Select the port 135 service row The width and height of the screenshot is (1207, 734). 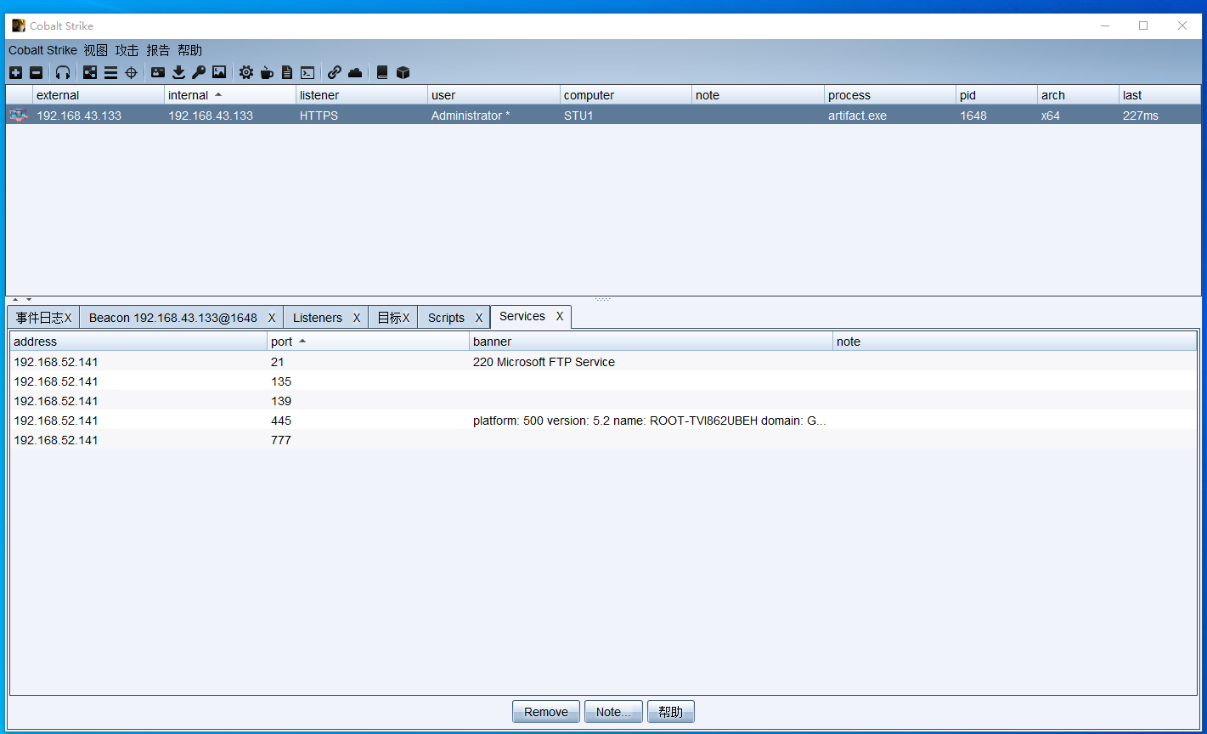(x=603, y=381)
